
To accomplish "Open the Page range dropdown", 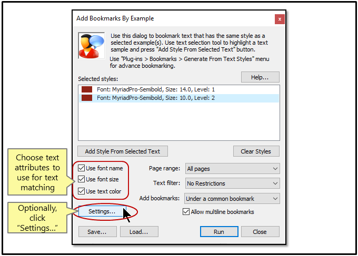I will click(x=232, y=169).
